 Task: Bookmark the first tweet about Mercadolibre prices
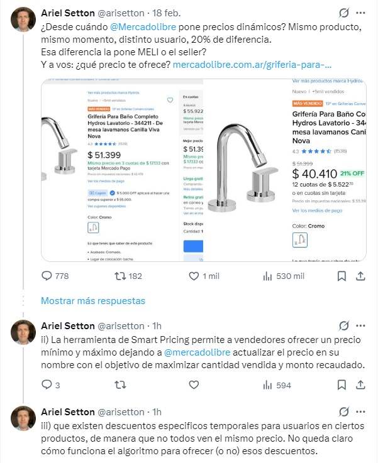click(x=342, y=276)
